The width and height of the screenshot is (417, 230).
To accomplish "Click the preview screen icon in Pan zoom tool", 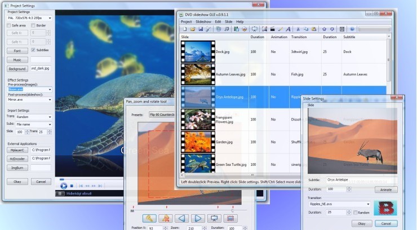I will click(214, 218).
